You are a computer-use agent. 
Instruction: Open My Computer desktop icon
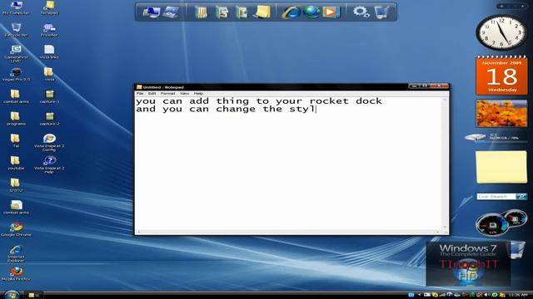click(x=16, y=7)
